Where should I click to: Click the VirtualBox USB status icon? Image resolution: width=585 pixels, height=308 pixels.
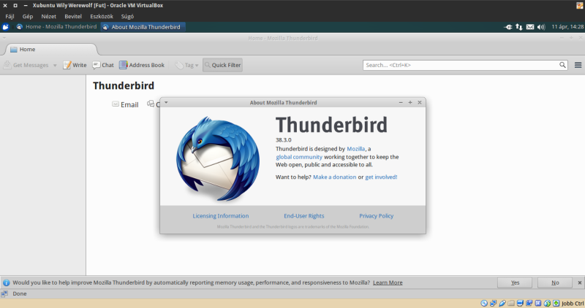point(502,303)
